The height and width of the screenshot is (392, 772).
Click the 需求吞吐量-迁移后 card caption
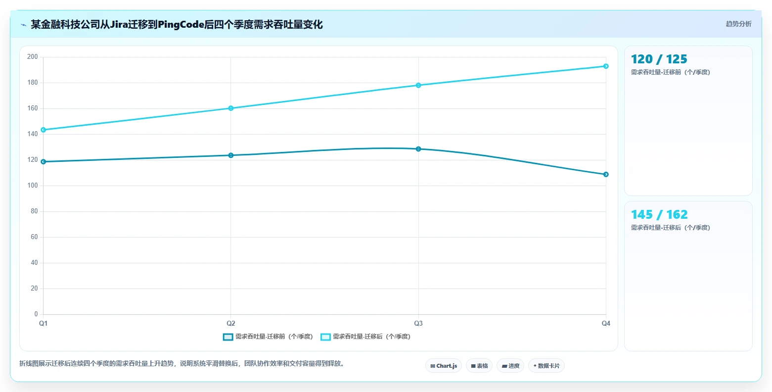(670, 228)
